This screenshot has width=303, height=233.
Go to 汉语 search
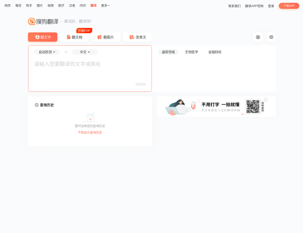tap(72, 6)
